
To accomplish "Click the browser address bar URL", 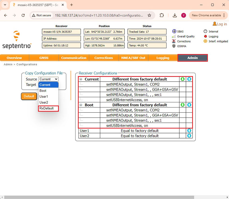I will coord(99,15).
